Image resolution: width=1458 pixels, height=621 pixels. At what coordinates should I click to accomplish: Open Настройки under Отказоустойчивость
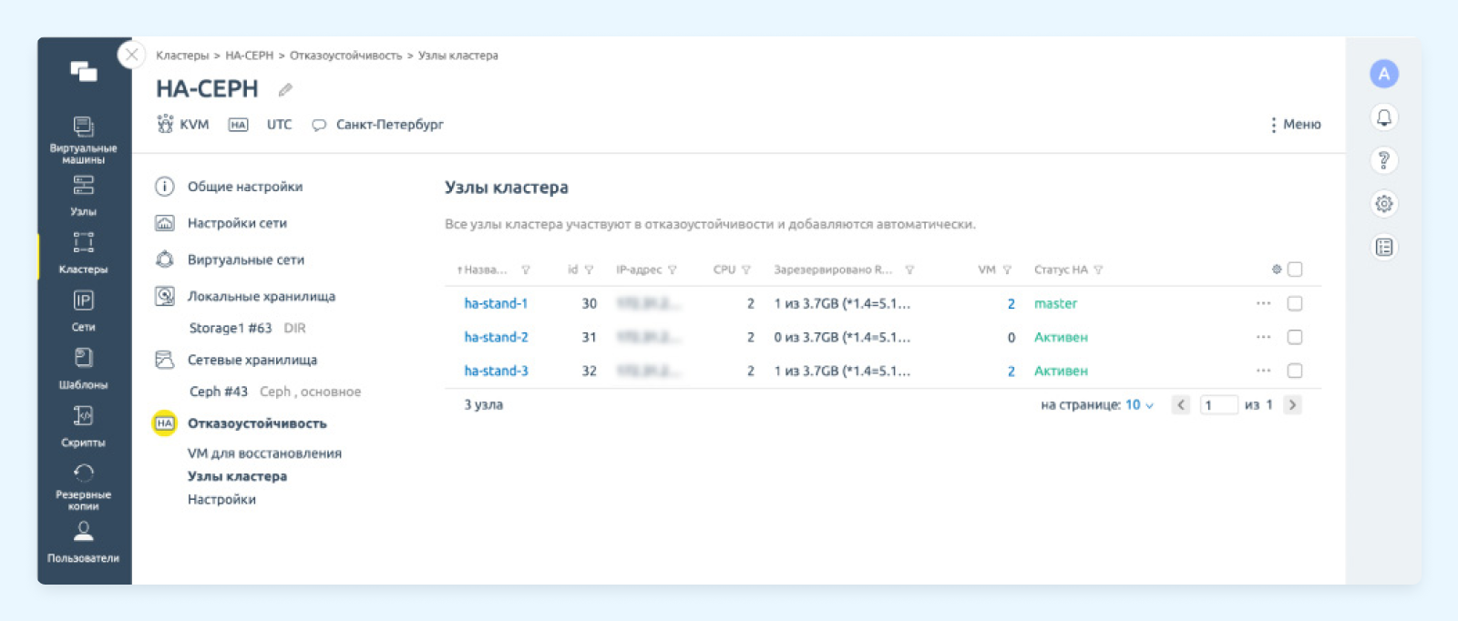221,499
